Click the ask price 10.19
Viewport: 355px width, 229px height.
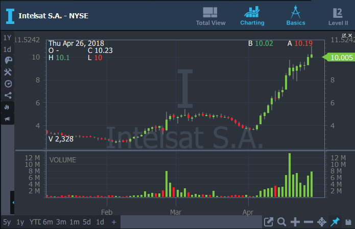click(303, 43)
